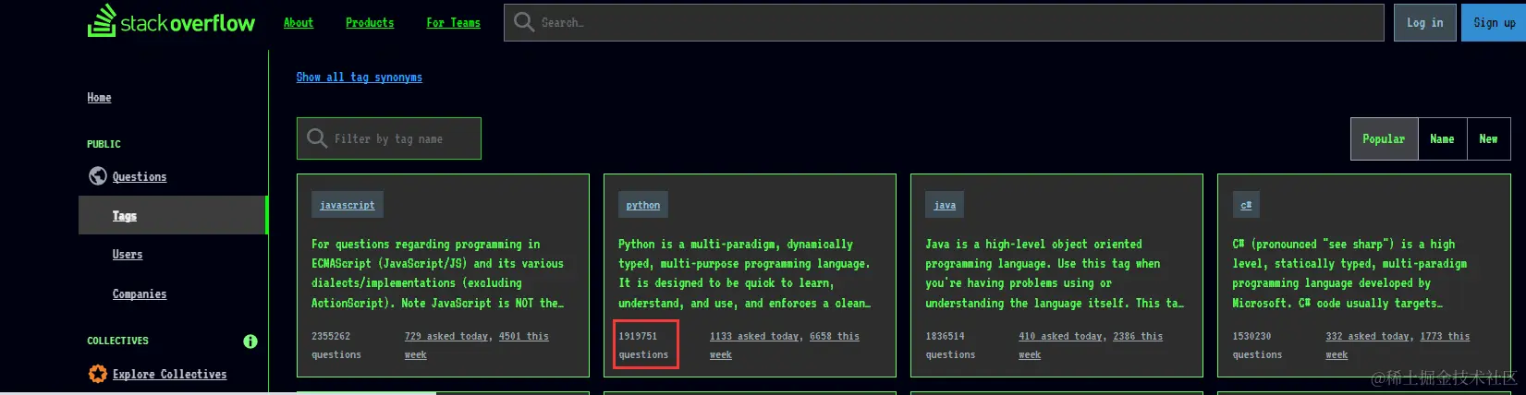The width and height of the screenshot is (1526, 395).
Task: Click the globe icon beside Questions
Action: point(97,176)
